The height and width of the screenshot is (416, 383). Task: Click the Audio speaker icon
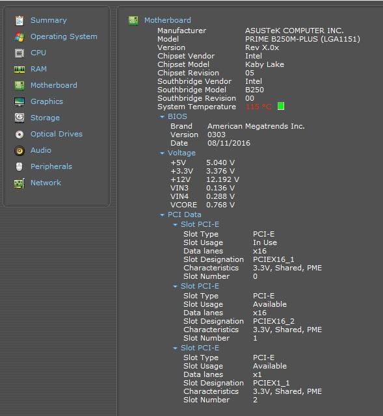point(20,150)
